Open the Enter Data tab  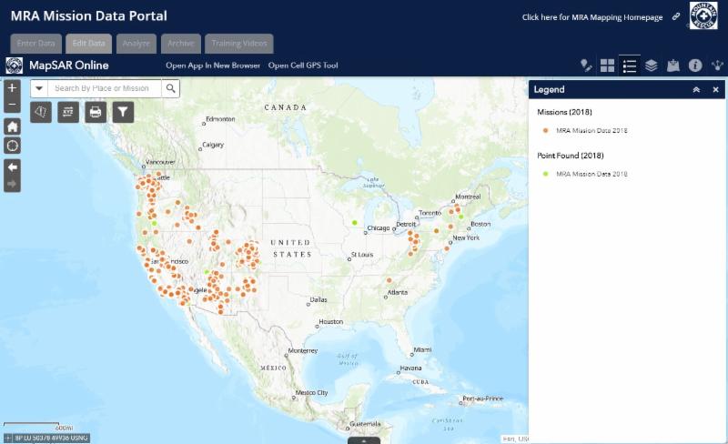pos(36,44)
